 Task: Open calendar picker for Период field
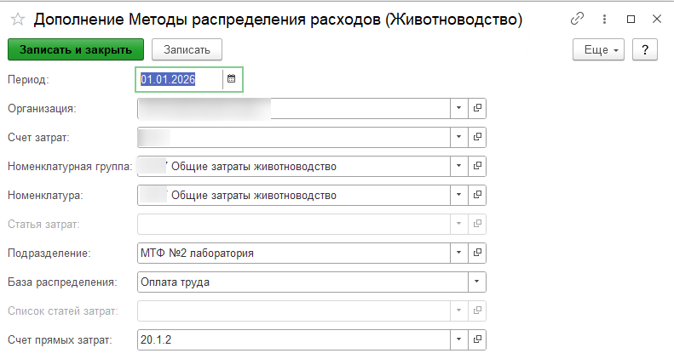tap(231, 79)
